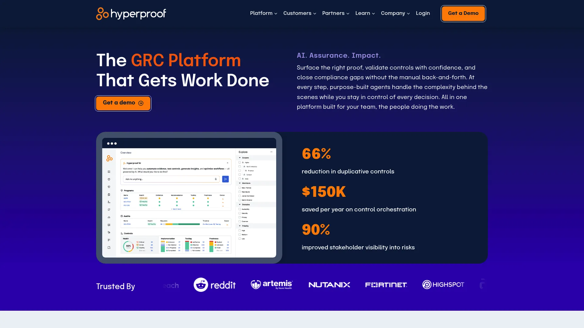The height and width of the screenshot is (328, 584).
Task: Click the $150K statistic text
Action: click(324, 192)
